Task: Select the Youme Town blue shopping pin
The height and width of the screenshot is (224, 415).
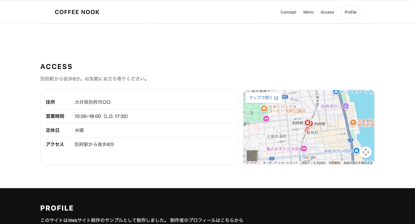Action: 356,150
